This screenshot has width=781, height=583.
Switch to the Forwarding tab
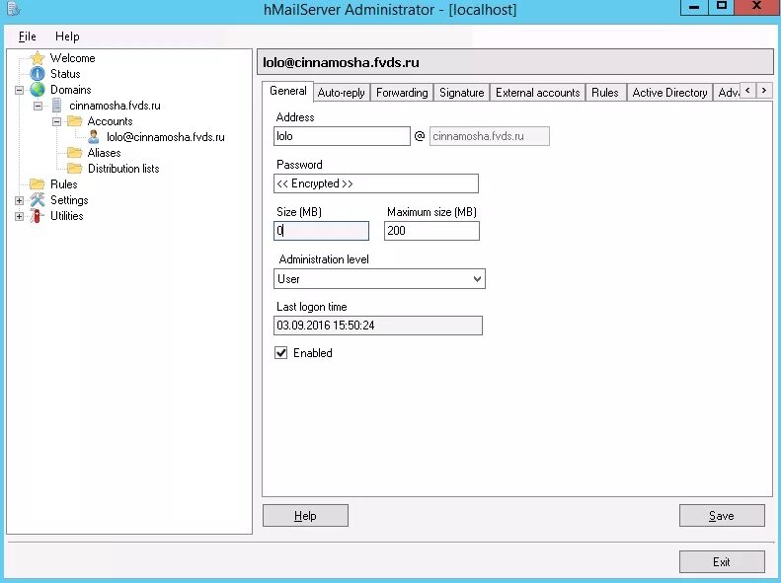point(402,93)
